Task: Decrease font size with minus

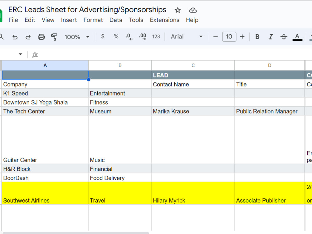Action: 215,37
